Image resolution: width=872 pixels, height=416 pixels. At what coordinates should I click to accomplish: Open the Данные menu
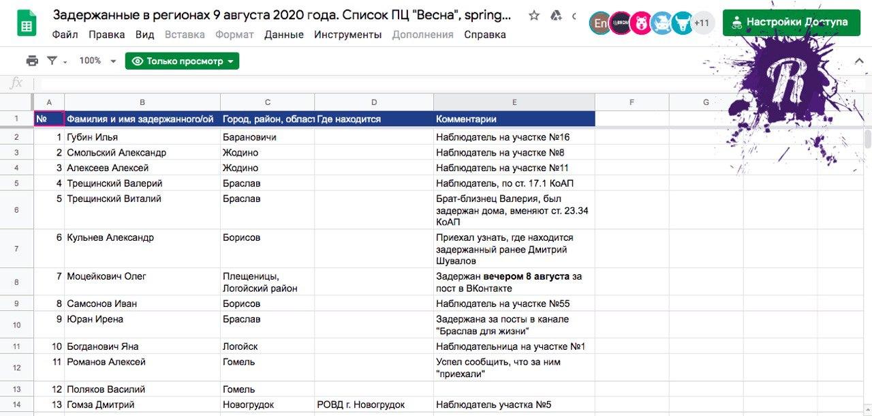click(x=284, y=35)
